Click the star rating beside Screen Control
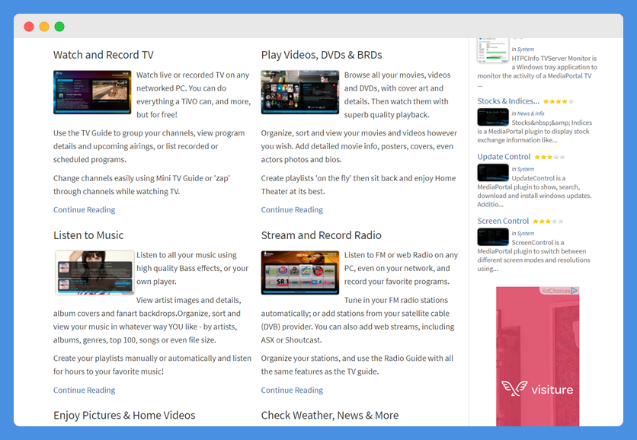The width and height of the screenshot is (637, 440). pyautogui.click(x=548, y=222)
